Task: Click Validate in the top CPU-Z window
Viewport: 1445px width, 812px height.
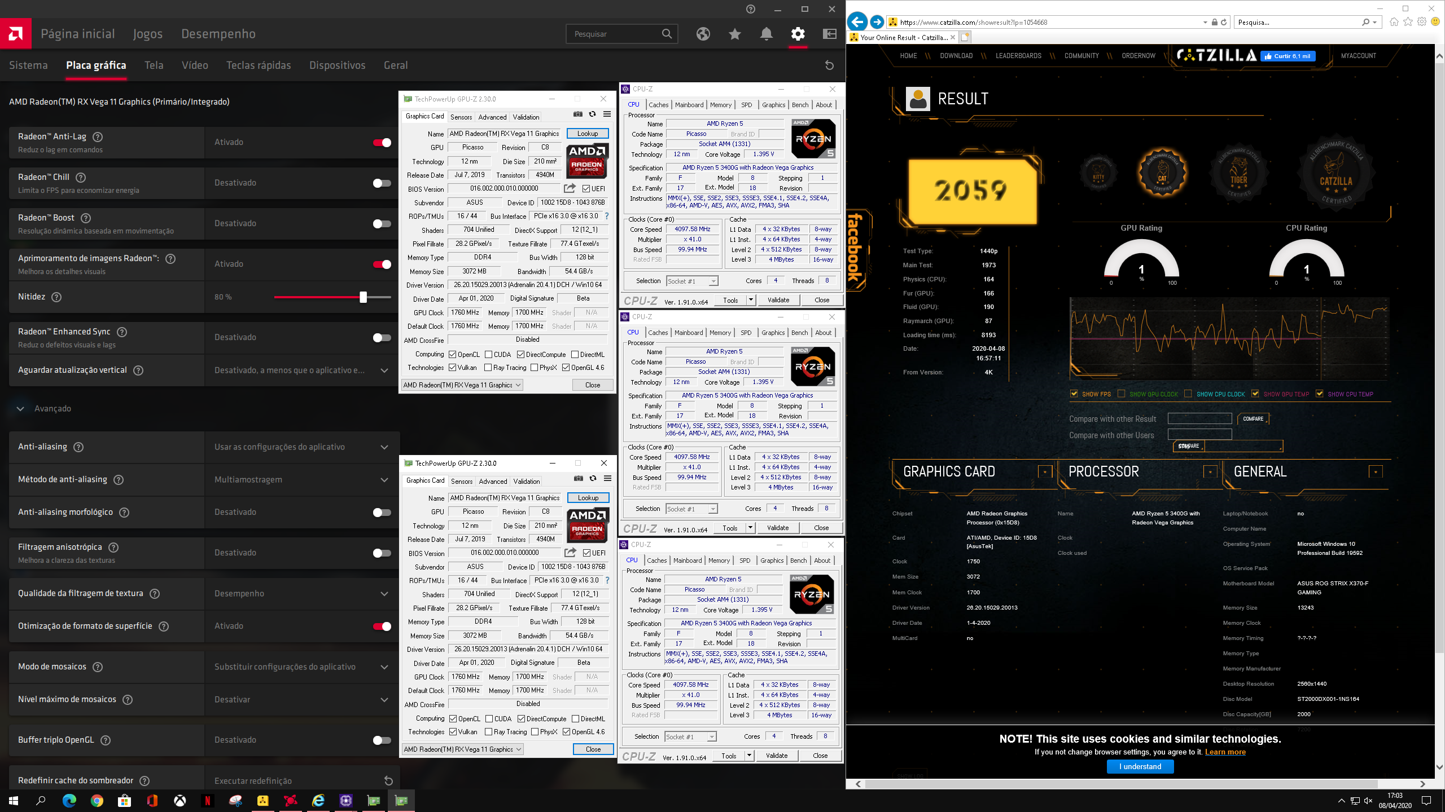Action: pyautogui.click(x=778, y=300)
